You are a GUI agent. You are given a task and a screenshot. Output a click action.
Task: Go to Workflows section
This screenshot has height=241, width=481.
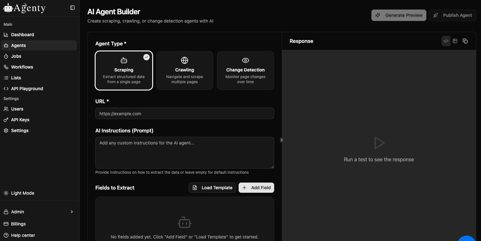click(x=22, y=67)
